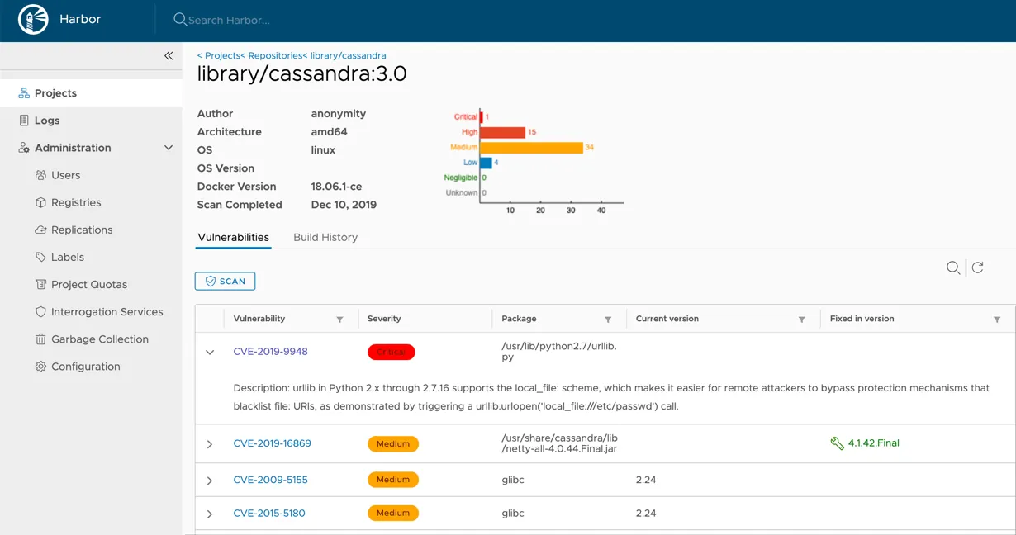
Task: Click the 4.1.42.Final fixed version text
Action: coord(874,443)
